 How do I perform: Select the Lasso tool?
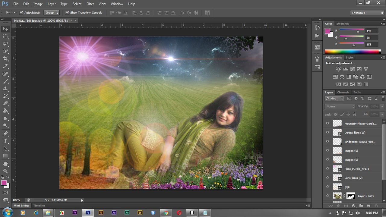point(5,44)
